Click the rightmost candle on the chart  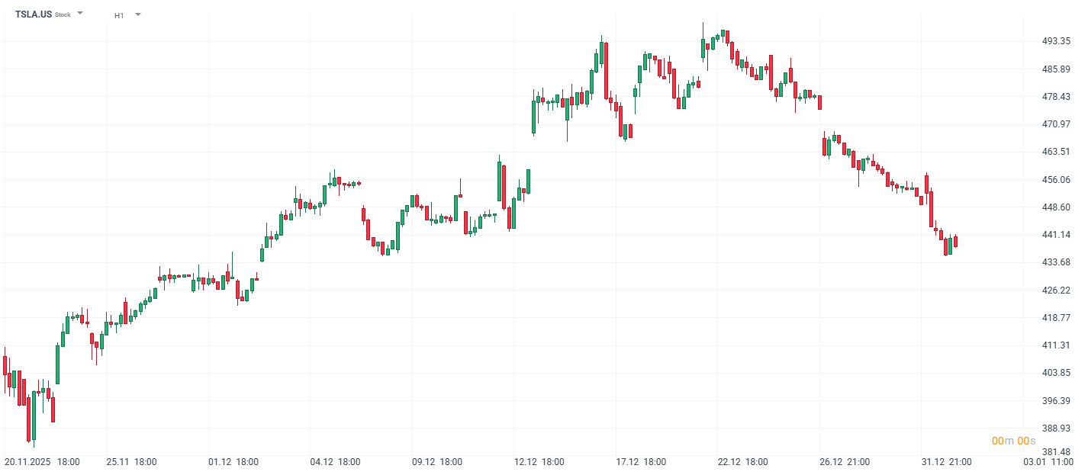click(955, 242)
